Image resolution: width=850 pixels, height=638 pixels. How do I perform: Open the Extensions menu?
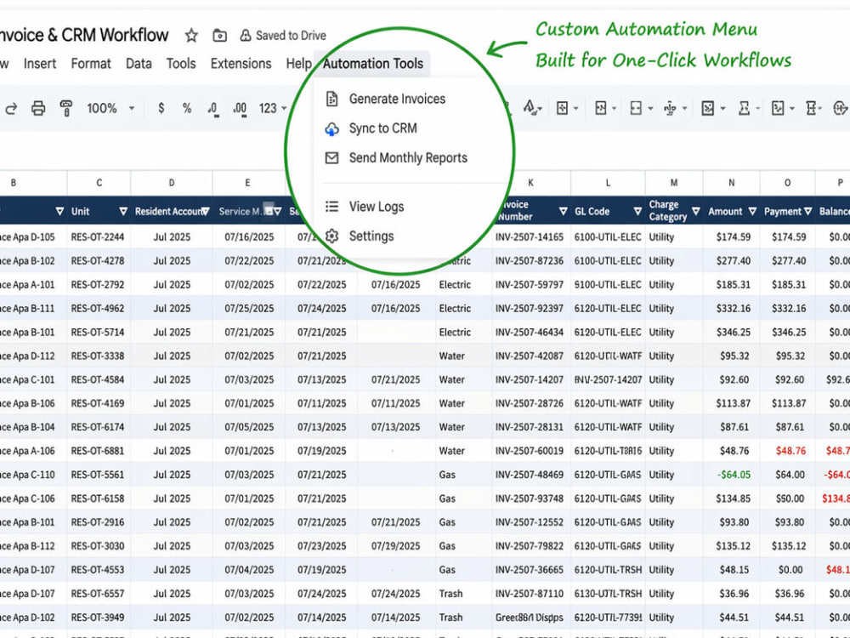click(x=241, y=64)
